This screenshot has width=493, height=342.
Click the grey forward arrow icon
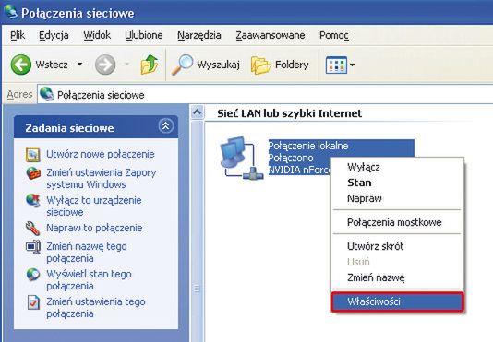[105, 65]
